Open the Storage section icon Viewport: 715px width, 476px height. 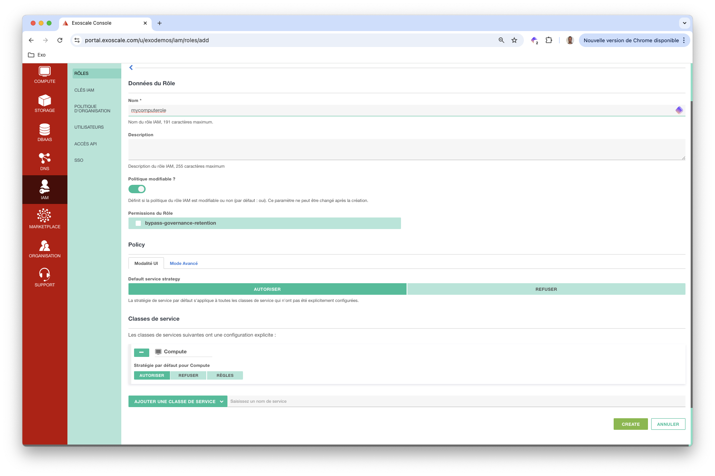(x=45, y=104)
